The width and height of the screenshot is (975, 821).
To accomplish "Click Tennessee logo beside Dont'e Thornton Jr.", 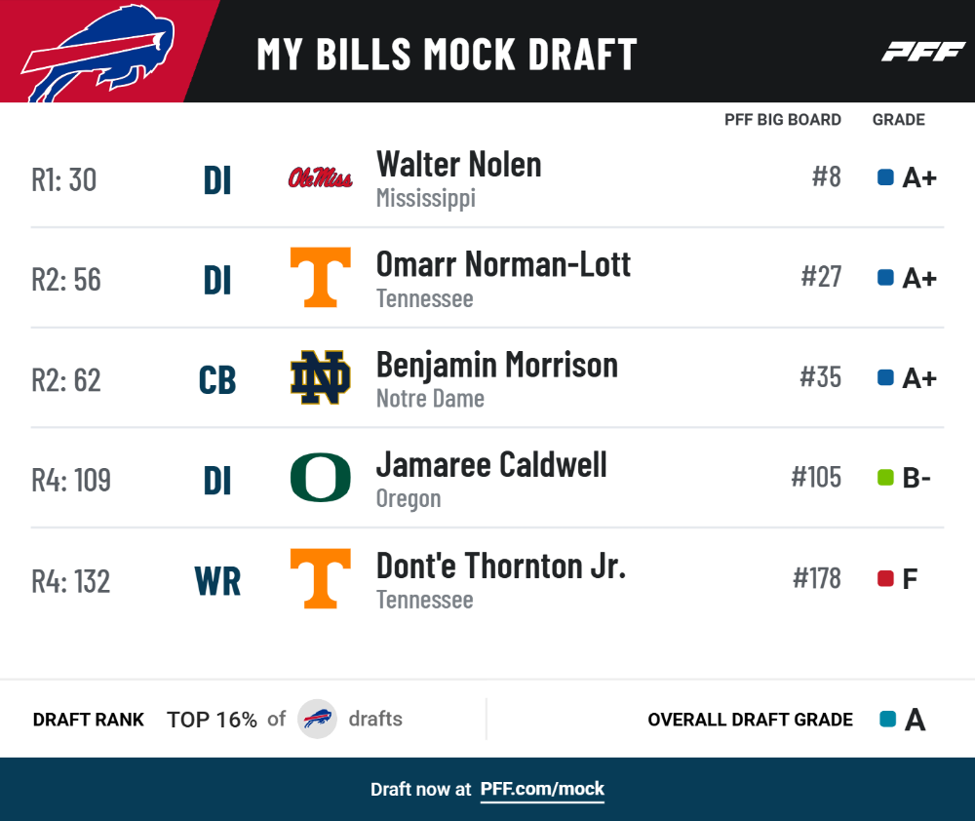I will coord(320,578).
